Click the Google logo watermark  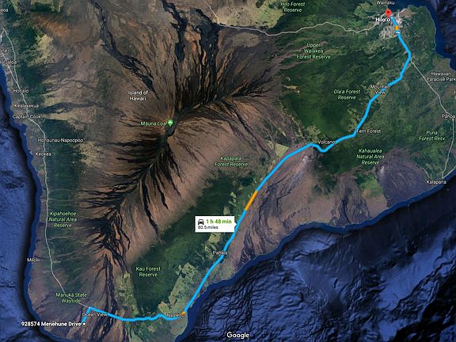pos(237,335)
